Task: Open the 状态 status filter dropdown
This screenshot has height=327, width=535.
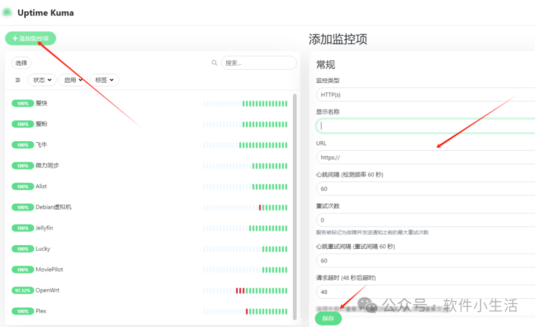Action: [42, 80]
